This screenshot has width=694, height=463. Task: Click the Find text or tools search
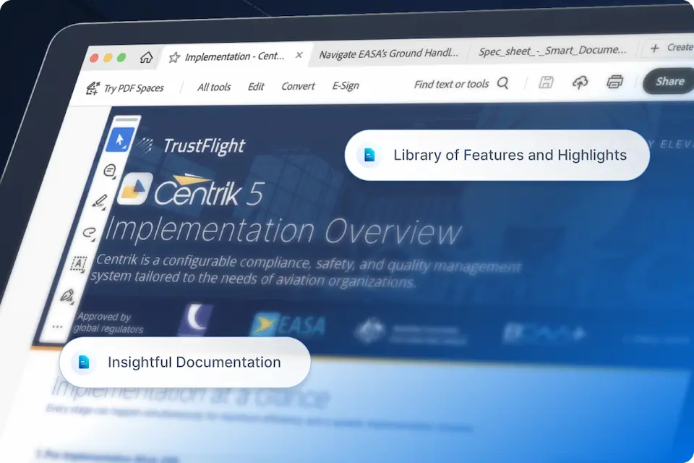point(460,84)
